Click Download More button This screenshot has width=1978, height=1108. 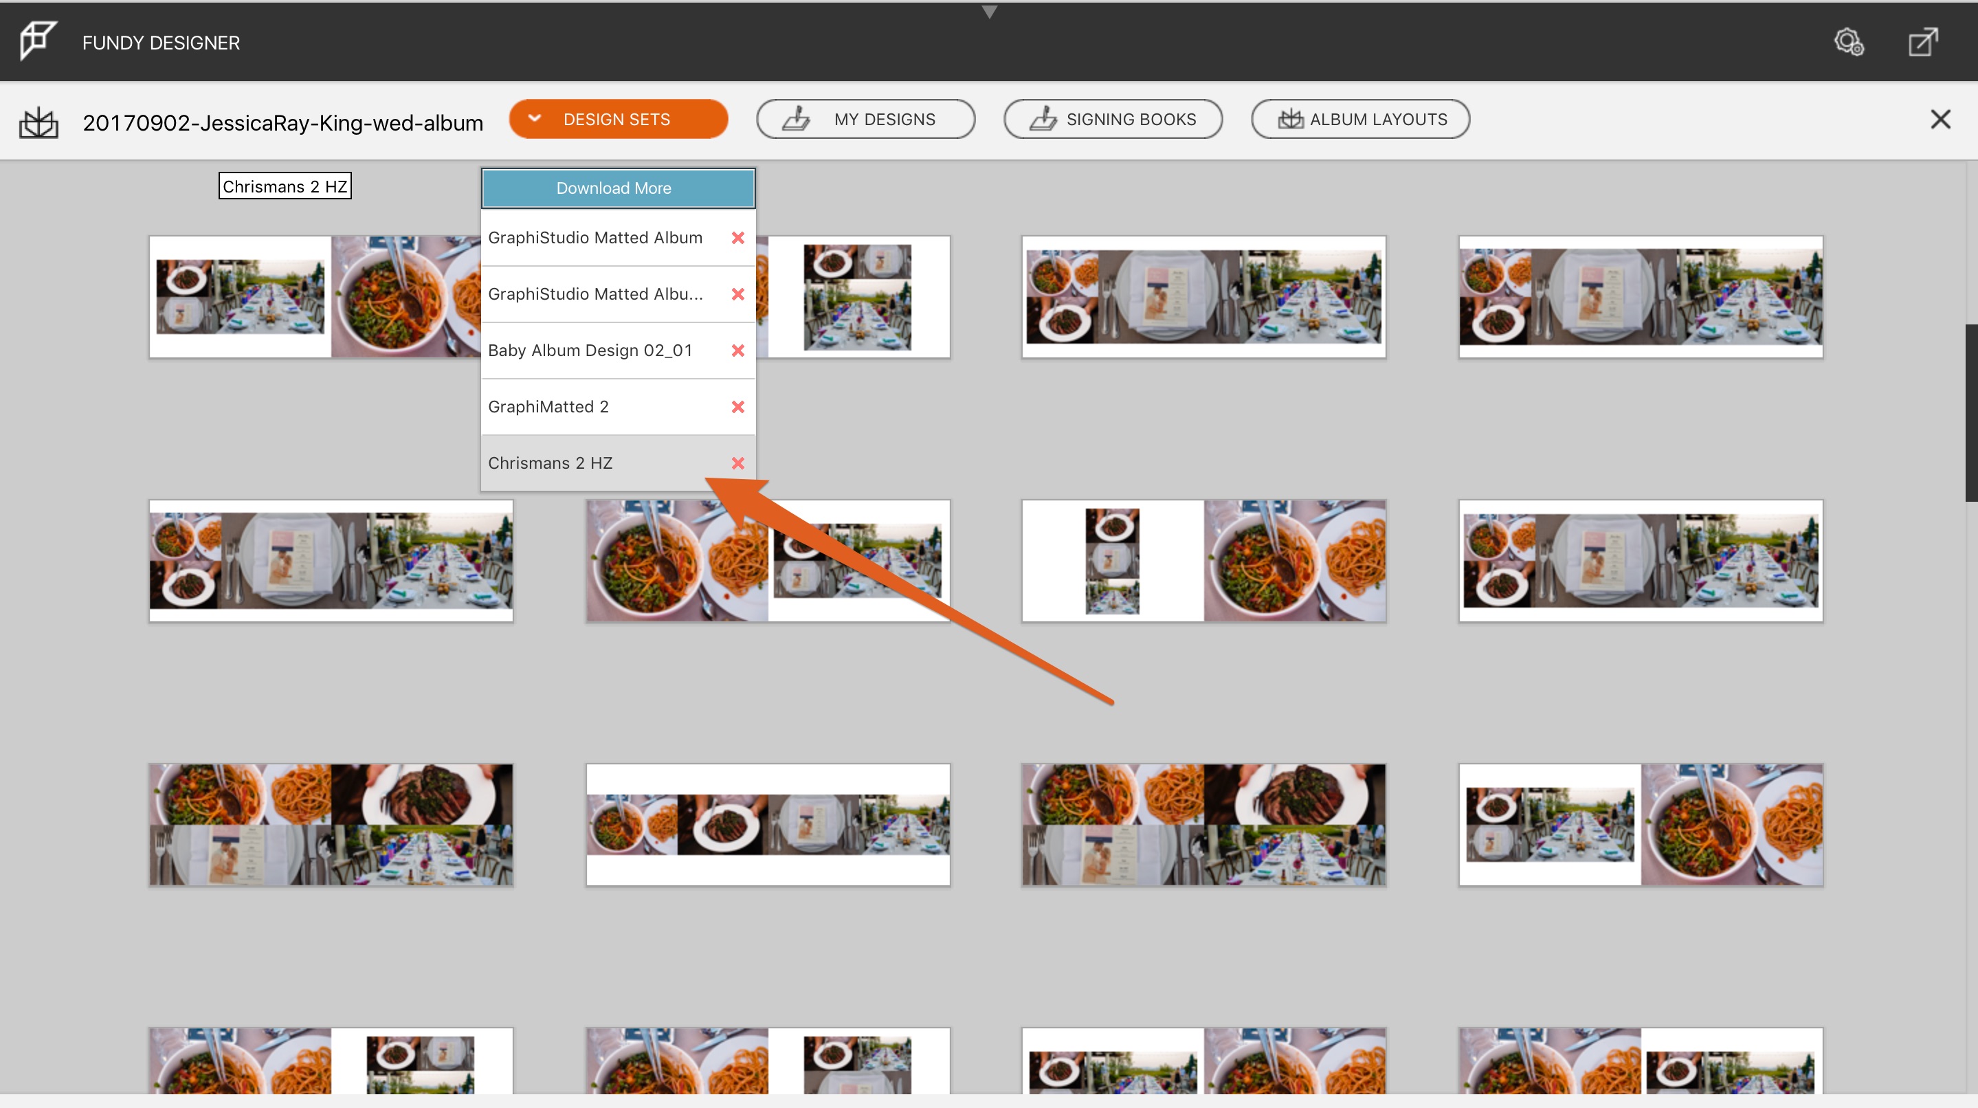[618, 188]
